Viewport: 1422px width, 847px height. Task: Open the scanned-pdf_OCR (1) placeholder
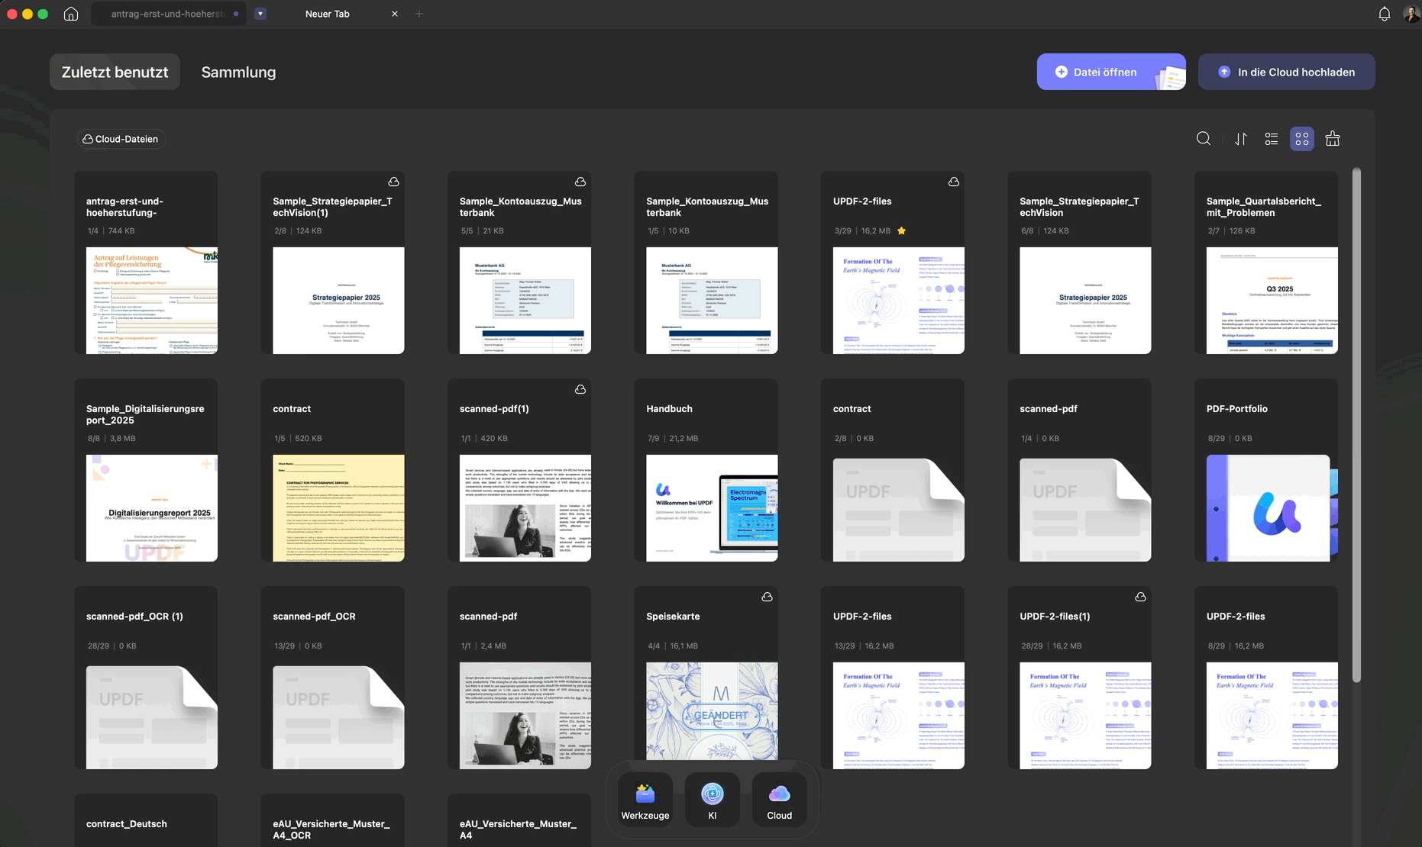(152, 716)
